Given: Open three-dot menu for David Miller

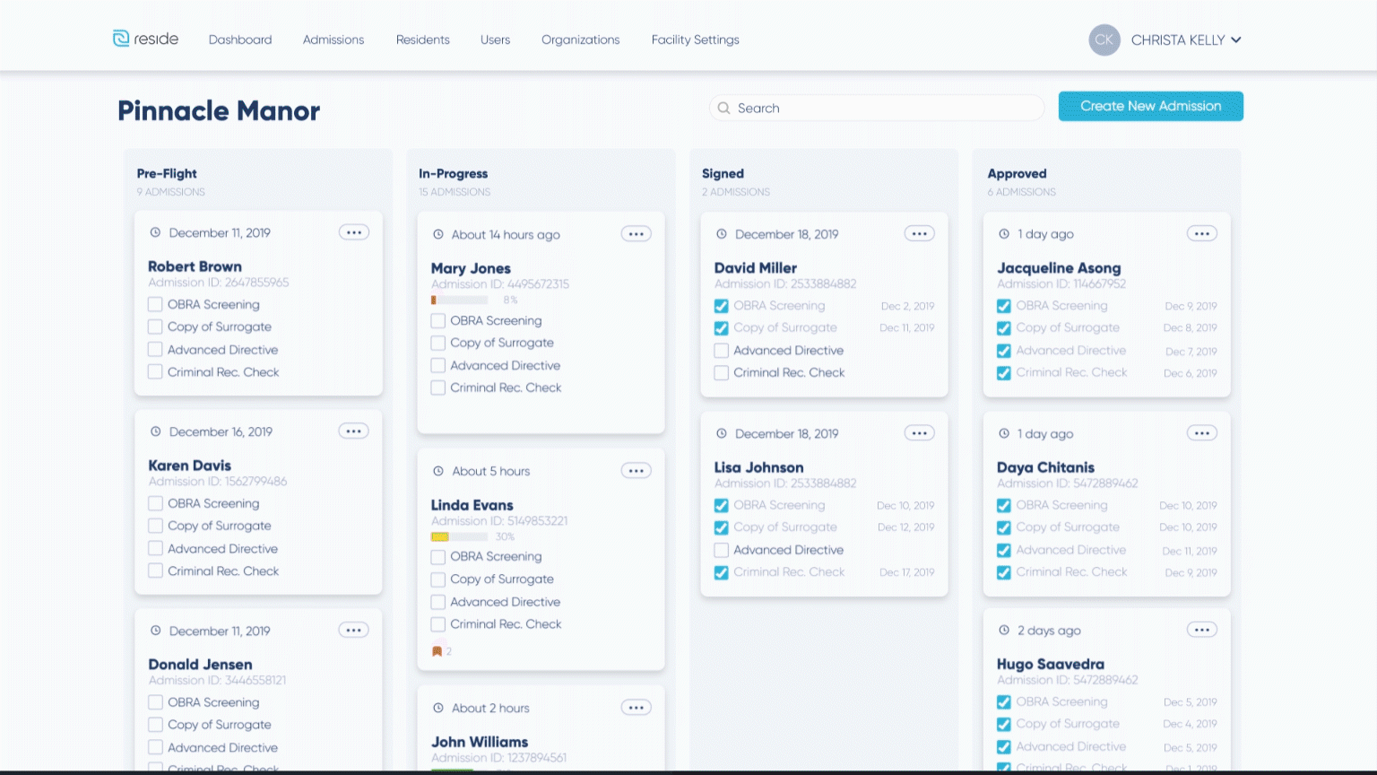Looking at the screenshot, I should pyautogui.click(x=919, y=233).
